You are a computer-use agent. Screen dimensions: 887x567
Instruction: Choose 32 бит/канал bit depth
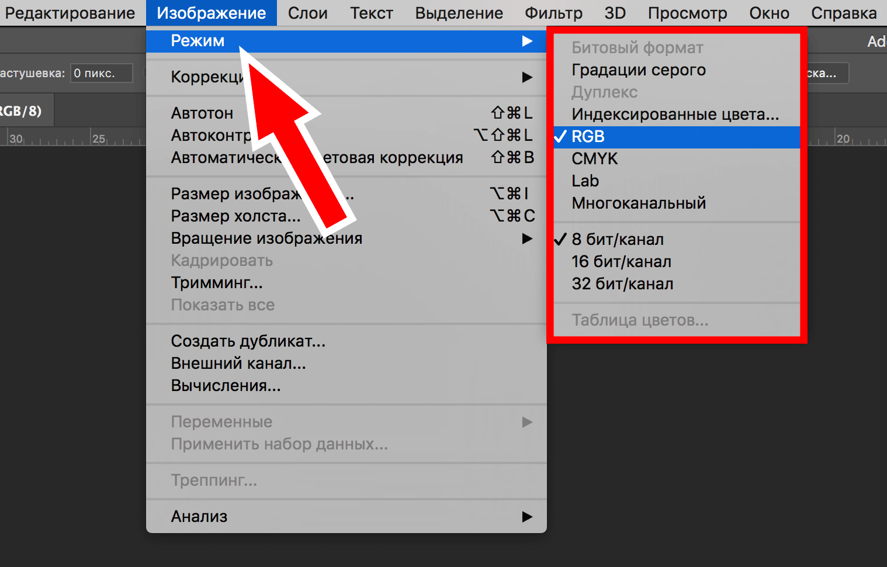622,284
